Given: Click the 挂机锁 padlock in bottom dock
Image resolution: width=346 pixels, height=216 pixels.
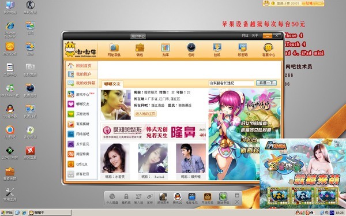Looking at the screenshot, I should click(126, 198).
